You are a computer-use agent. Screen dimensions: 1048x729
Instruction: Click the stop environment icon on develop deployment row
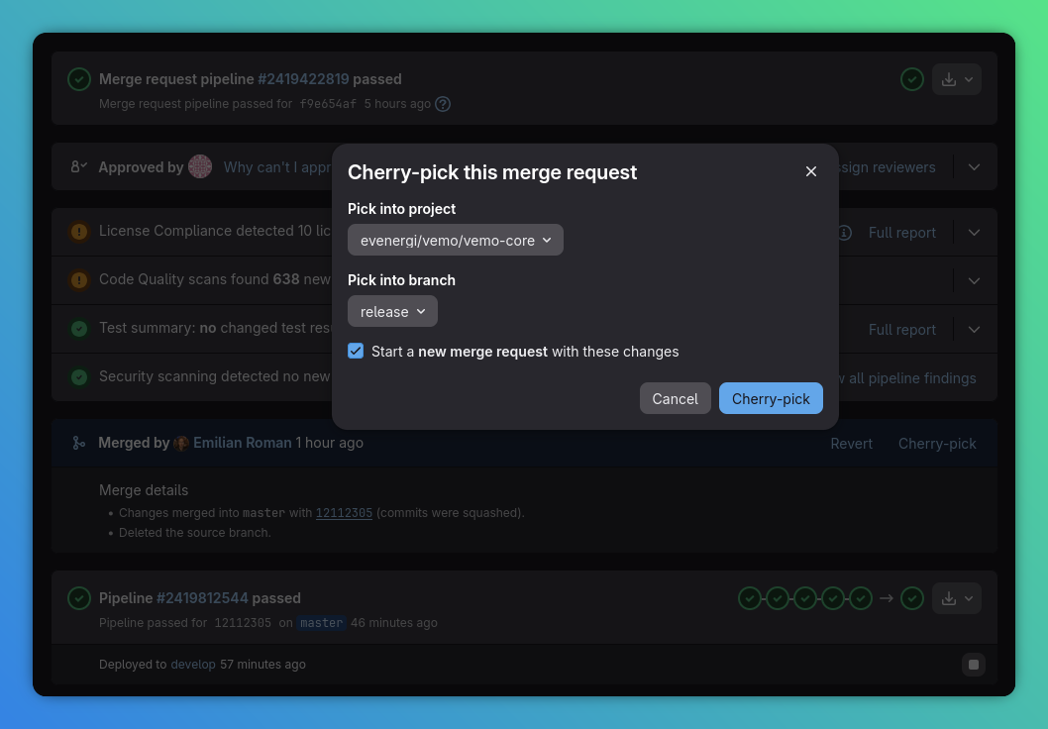click(x=974, y=665)
